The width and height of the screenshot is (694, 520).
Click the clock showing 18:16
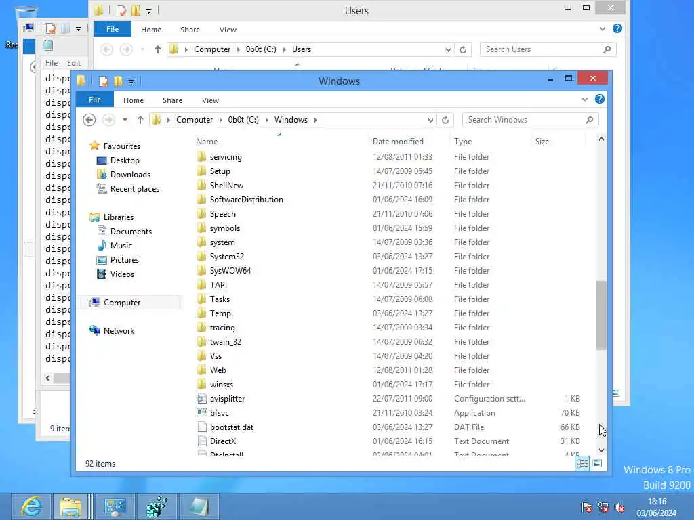(x=657, y=502)
